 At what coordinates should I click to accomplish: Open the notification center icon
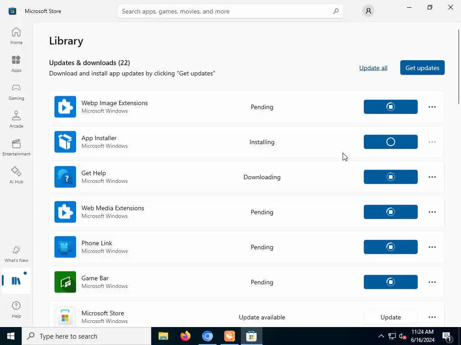(447, 336)
